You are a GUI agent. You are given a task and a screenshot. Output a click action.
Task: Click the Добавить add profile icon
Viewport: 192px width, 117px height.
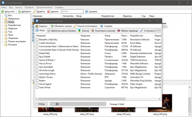[x=19, y=11]
